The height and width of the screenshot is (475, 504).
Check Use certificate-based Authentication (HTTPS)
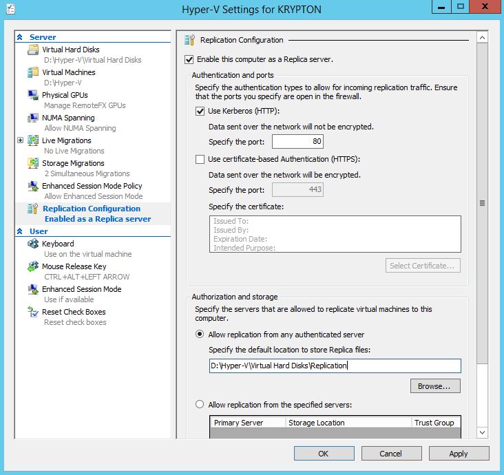click(x=200, y=160)
